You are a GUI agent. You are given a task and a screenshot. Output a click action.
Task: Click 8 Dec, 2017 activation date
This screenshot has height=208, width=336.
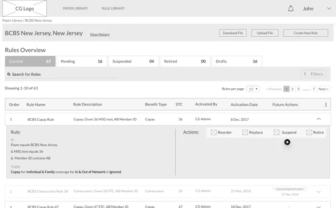point(239,119)
